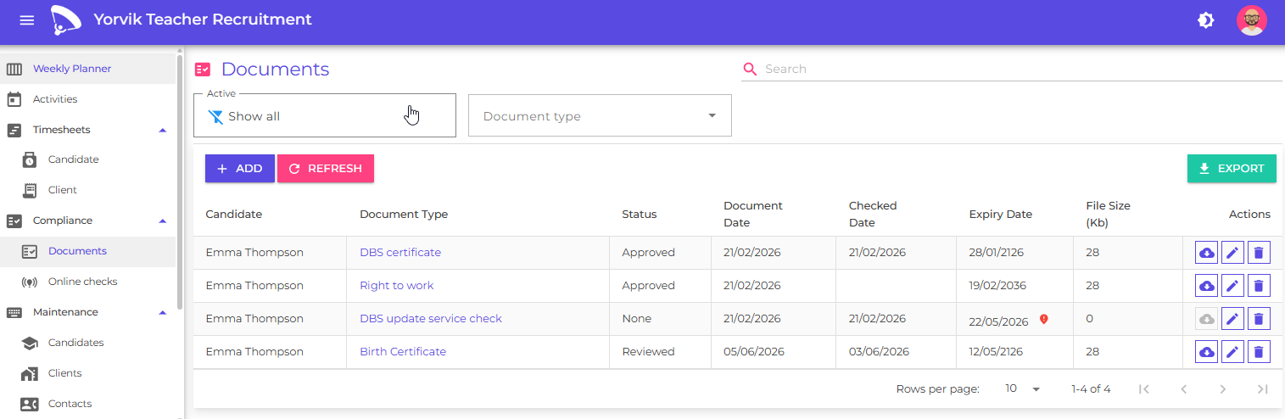Click the Contacts card icon
Screen dimensions: 1285x419
30,404
